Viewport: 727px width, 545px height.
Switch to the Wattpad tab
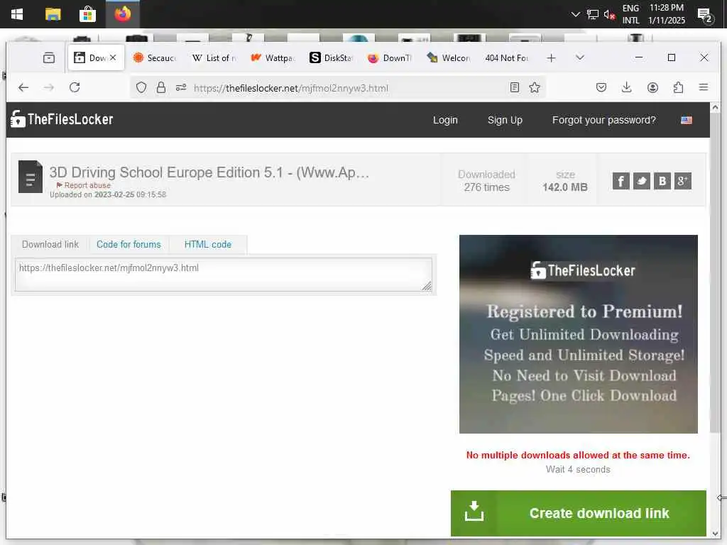coord(273,58)
